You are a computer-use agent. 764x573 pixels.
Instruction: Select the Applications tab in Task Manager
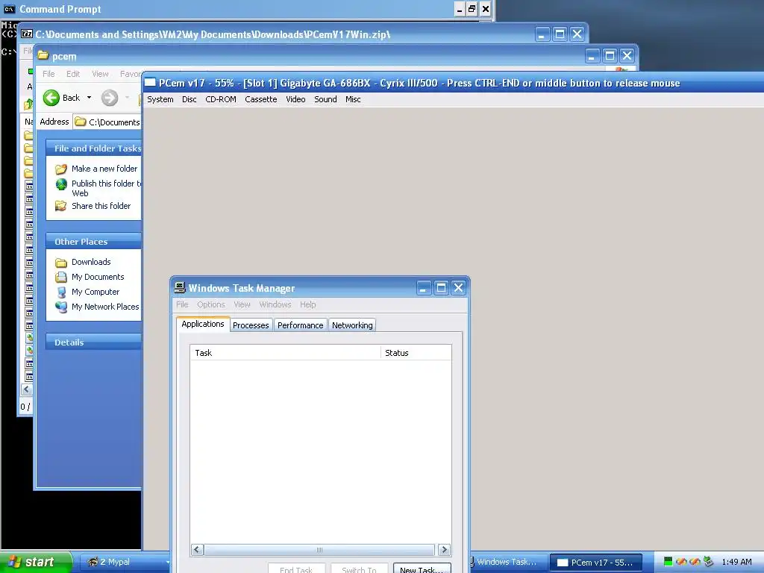click(203, 324)
